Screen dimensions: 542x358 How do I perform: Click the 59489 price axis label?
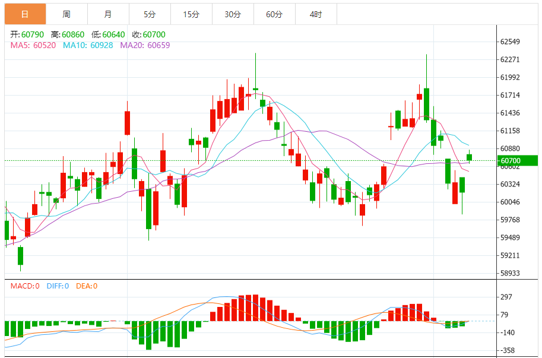click(510, 237)
